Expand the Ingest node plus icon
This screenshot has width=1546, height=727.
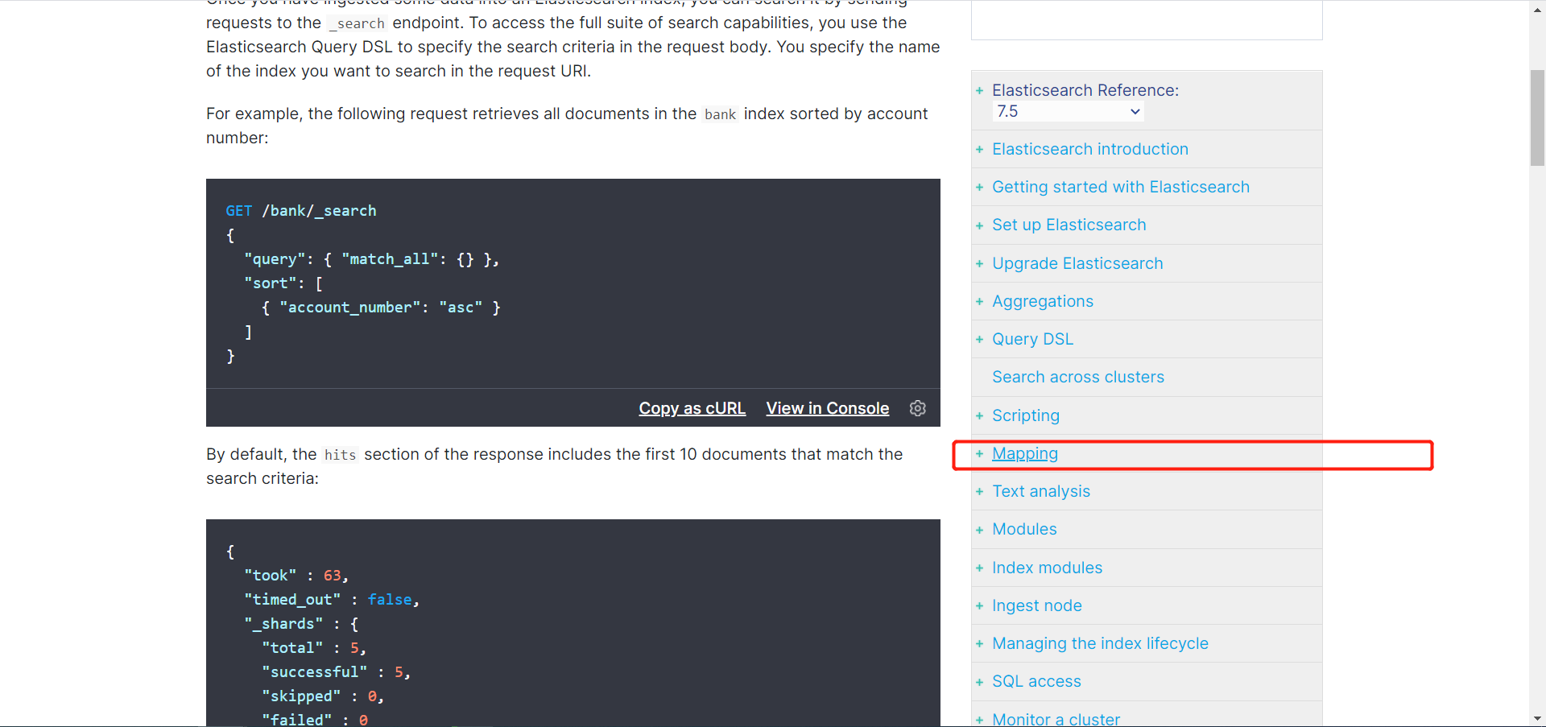[979, 605]
